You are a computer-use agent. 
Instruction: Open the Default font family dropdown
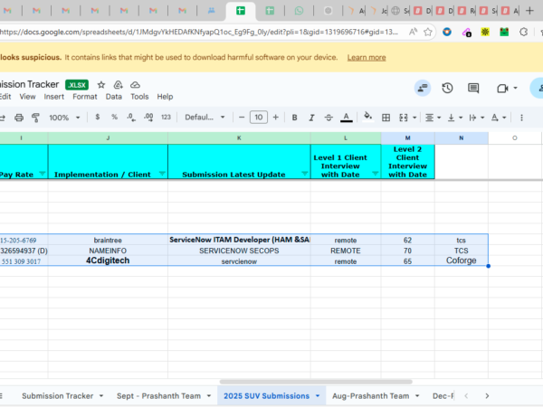(x=203, y=117)
